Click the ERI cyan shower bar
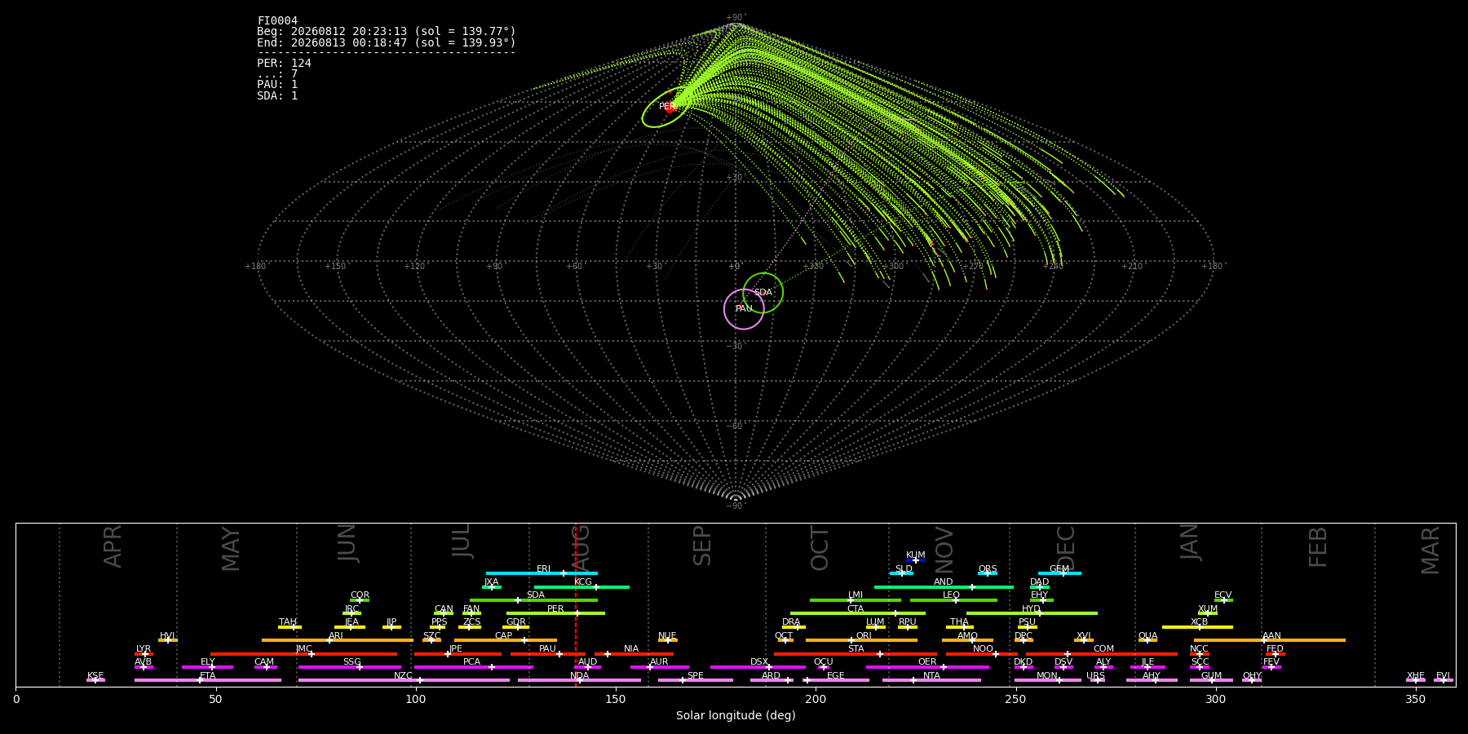 542,573
